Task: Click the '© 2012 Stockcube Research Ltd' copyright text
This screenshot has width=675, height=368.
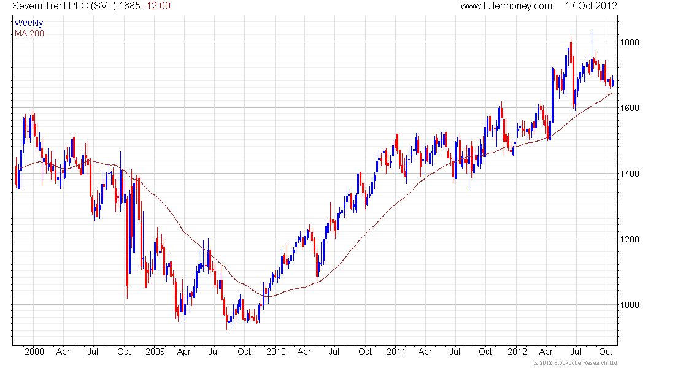Action: 575,363
